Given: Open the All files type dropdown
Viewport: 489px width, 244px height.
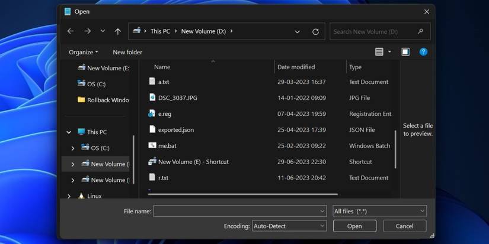Looking at the screenshot, I should point(379,211).
